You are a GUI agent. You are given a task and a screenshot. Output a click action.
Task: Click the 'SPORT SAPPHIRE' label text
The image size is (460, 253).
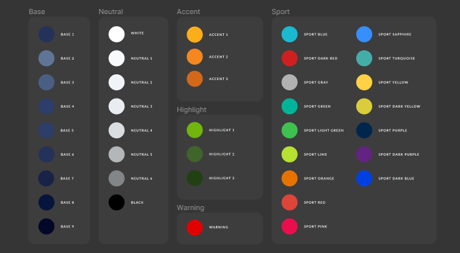(395, 35)
